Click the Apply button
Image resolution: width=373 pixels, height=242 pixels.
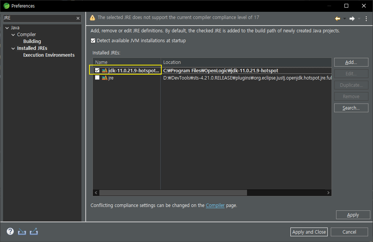tap(353, 215)
